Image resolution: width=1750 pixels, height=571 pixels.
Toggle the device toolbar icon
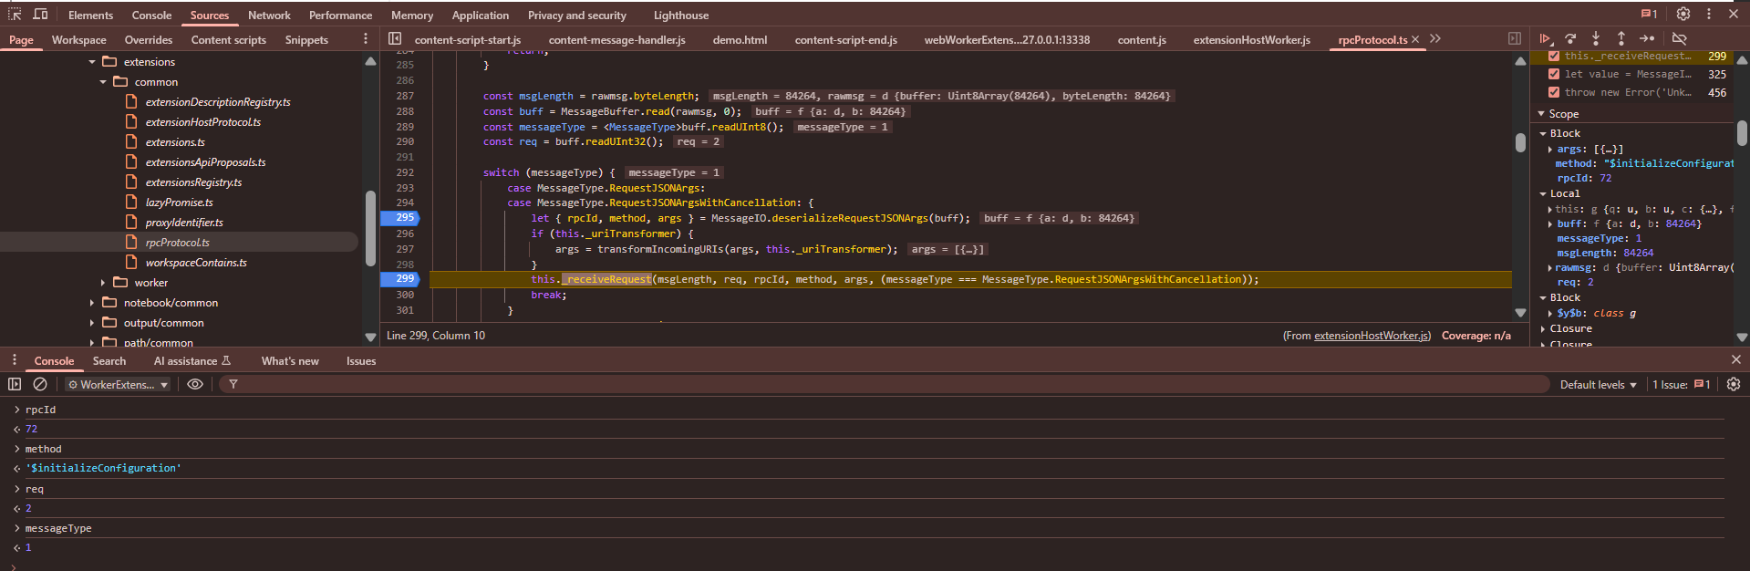click(x=40, y=15)
